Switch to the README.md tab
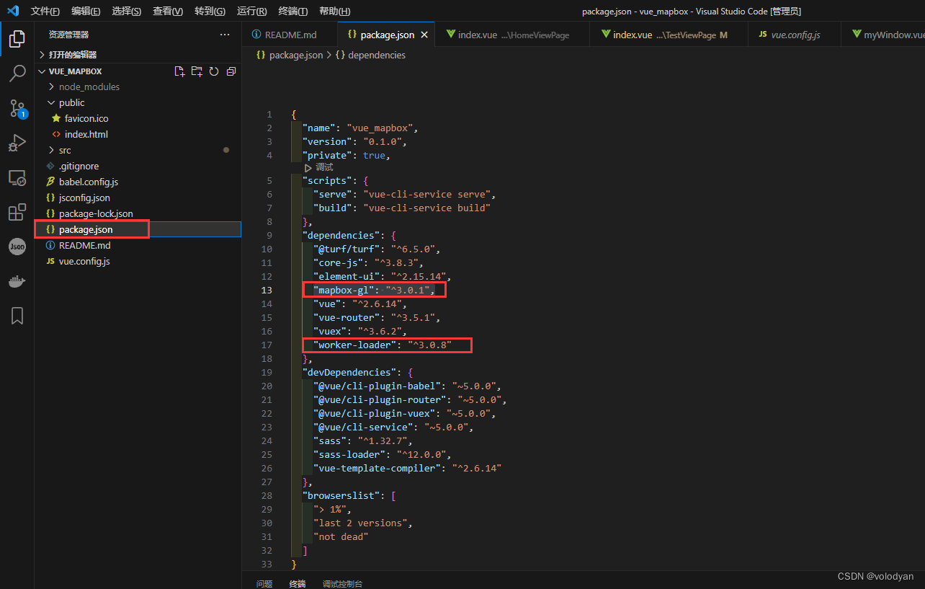Viewport: 925px width, 589px height. pos(290,33)
